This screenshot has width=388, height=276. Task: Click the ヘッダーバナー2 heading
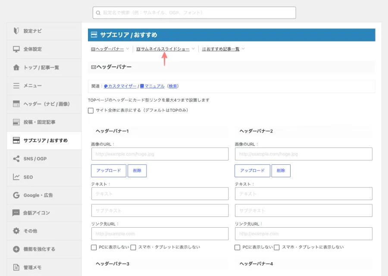[256, 131]
